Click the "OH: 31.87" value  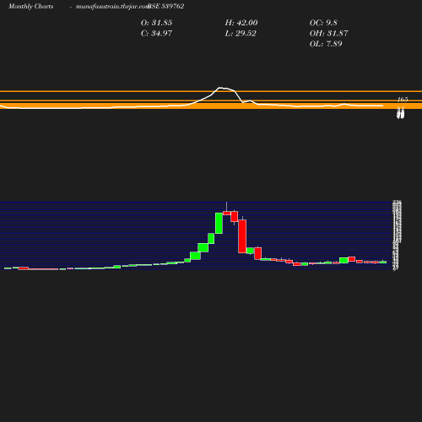[x=328, y=34]
